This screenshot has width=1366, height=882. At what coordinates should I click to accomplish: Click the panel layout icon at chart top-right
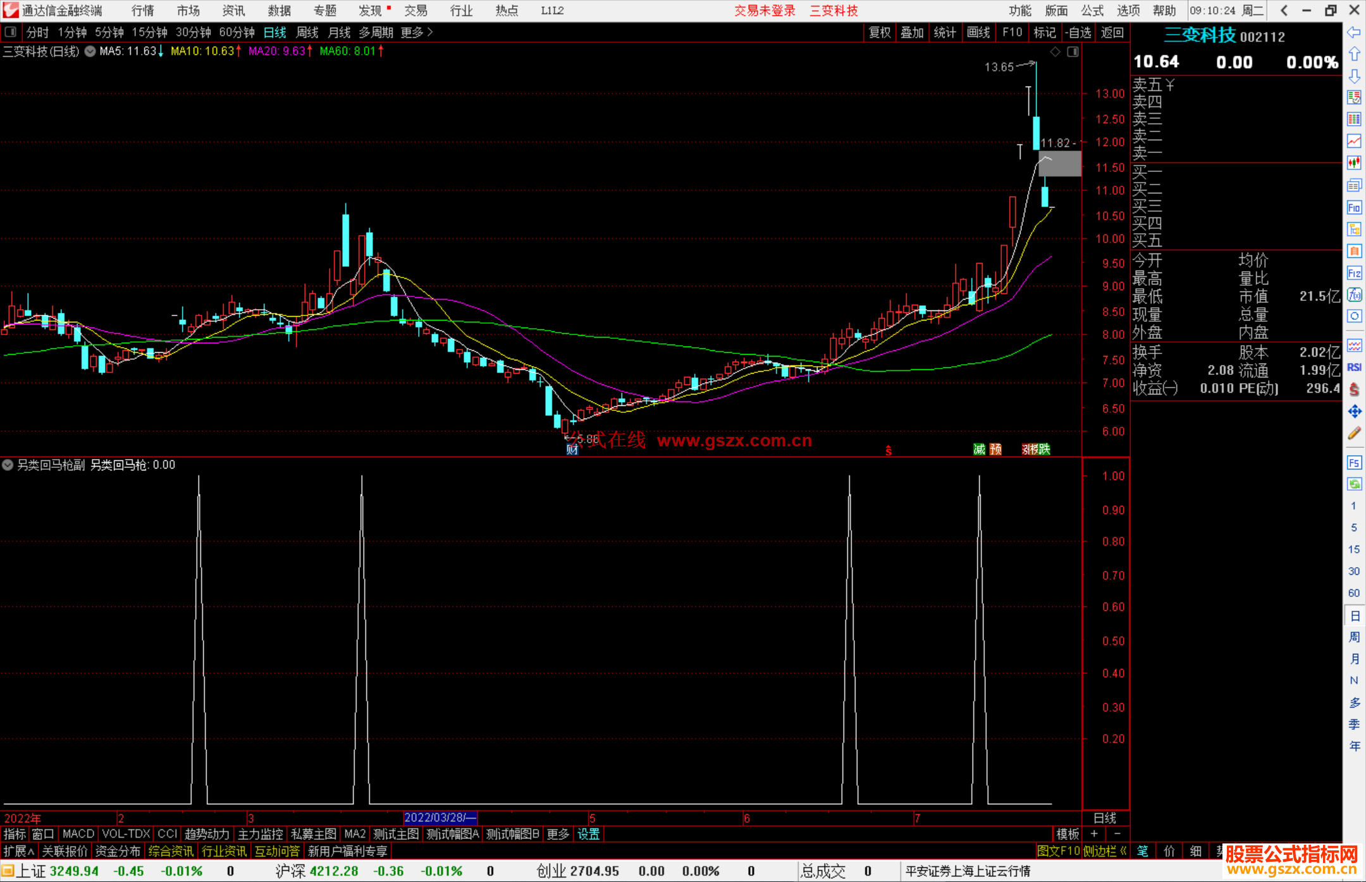(1073, 52)
